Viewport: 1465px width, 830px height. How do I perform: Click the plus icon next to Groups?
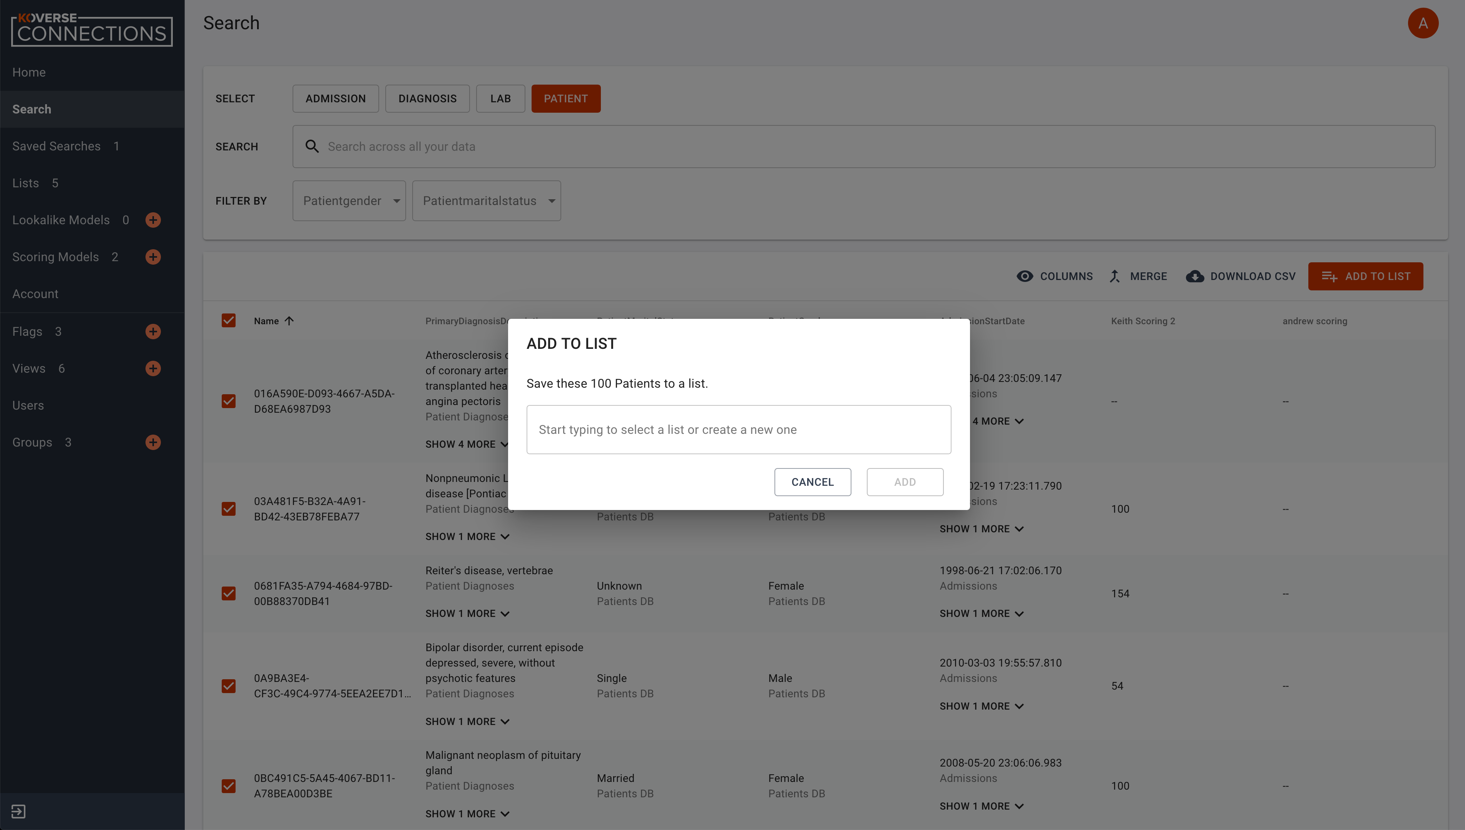click(153, 442)
